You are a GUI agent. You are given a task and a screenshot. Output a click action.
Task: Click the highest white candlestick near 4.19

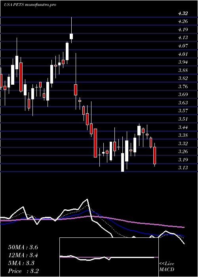(71, 36)
